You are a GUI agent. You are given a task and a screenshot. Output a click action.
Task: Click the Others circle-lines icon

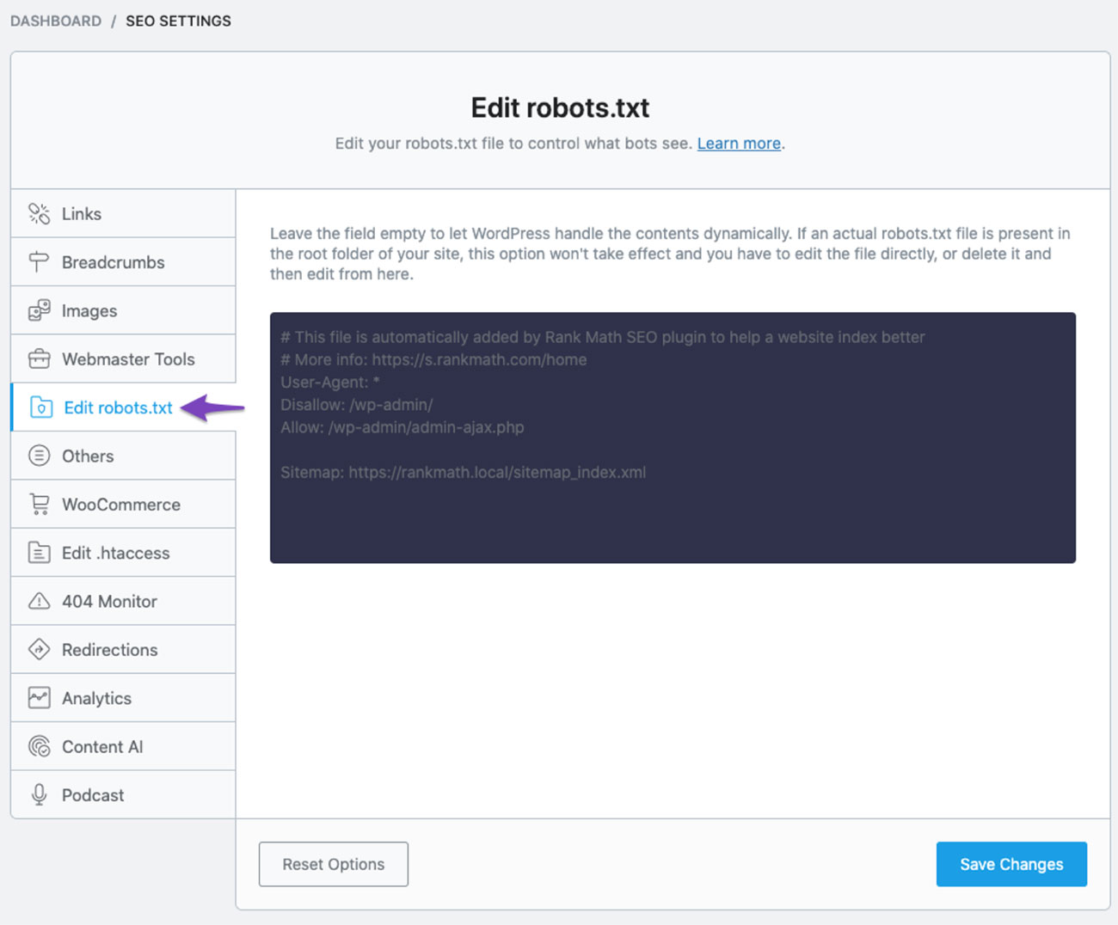click(39, 456)
